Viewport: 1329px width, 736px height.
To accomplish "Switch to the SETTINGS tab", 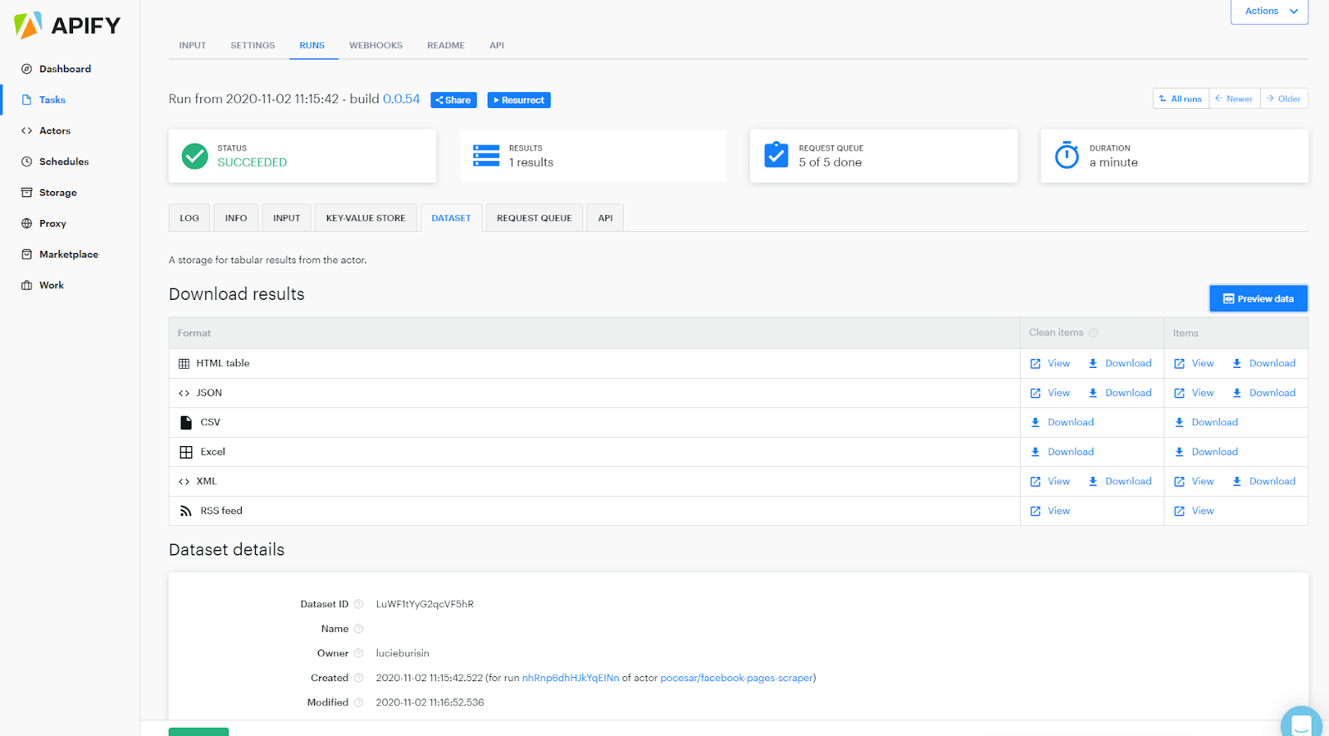I will pyautogui.click(x=253, y=46).
